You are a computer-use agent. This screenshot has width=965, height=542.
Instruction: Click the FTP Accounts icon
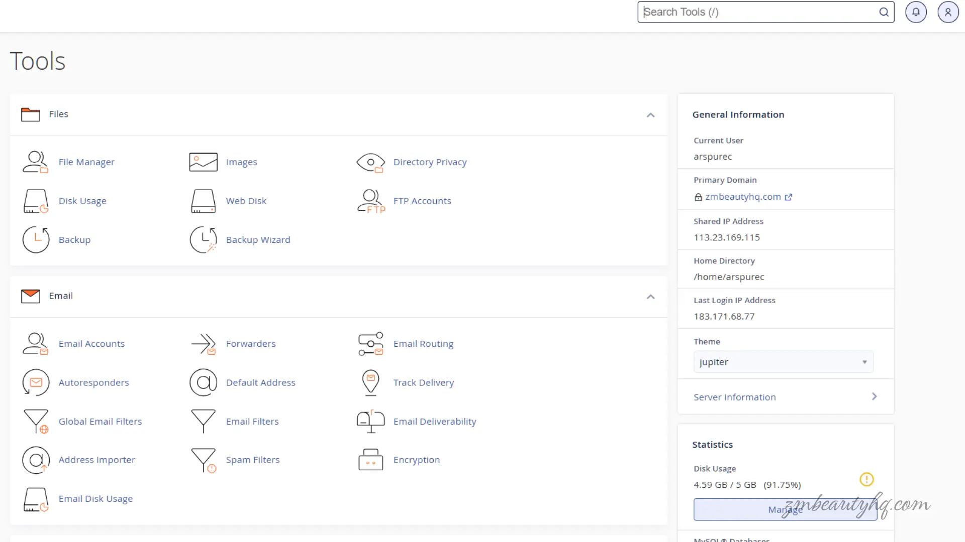click(x=371, y=201)
